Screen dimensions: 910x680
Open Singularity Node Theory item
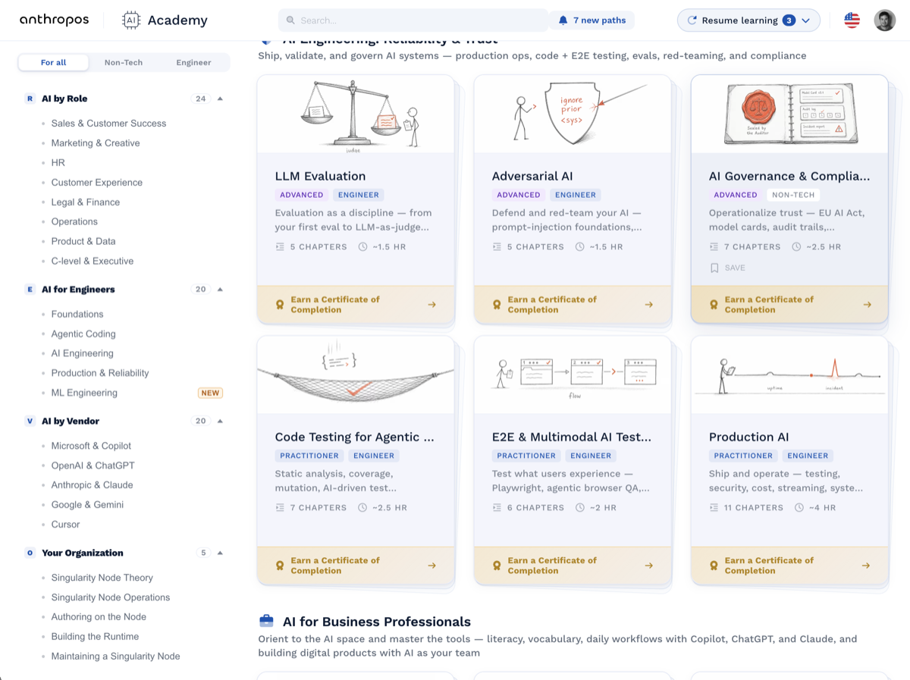point(102,578)
